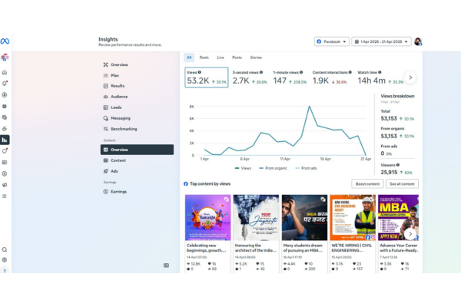This screenshot has height=307, width=461.
Task: Click the See all content button
Action: [402, 184]
